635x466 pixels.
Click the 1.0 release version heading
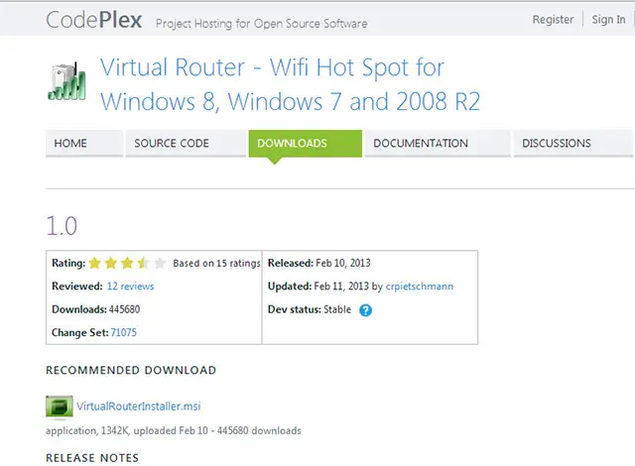[x=62, y=224]
